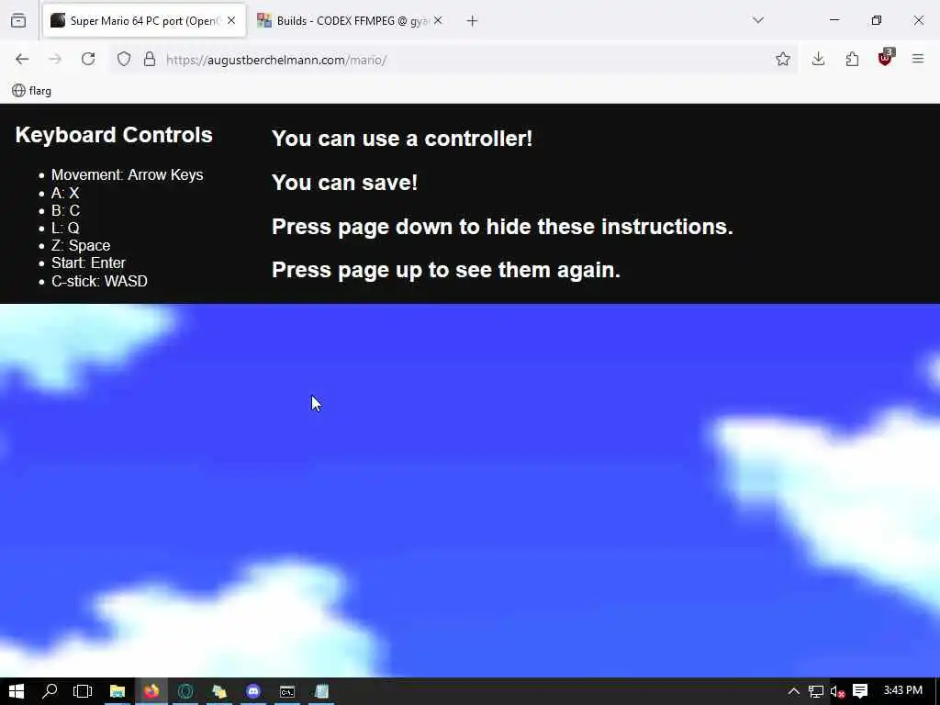Open the Downloads panel

click(818, 59)
